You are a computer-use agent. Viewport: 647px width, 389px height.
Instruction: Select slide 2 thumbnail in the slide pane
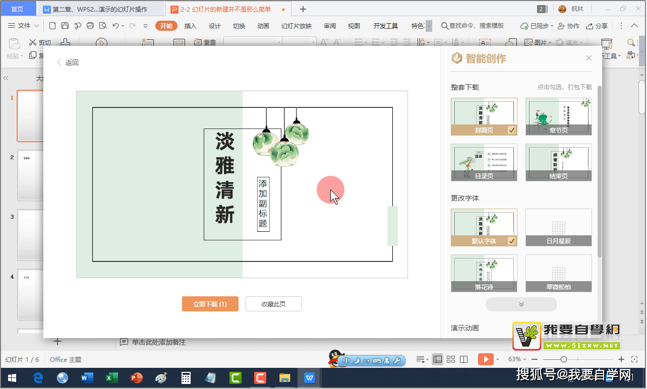31,175
